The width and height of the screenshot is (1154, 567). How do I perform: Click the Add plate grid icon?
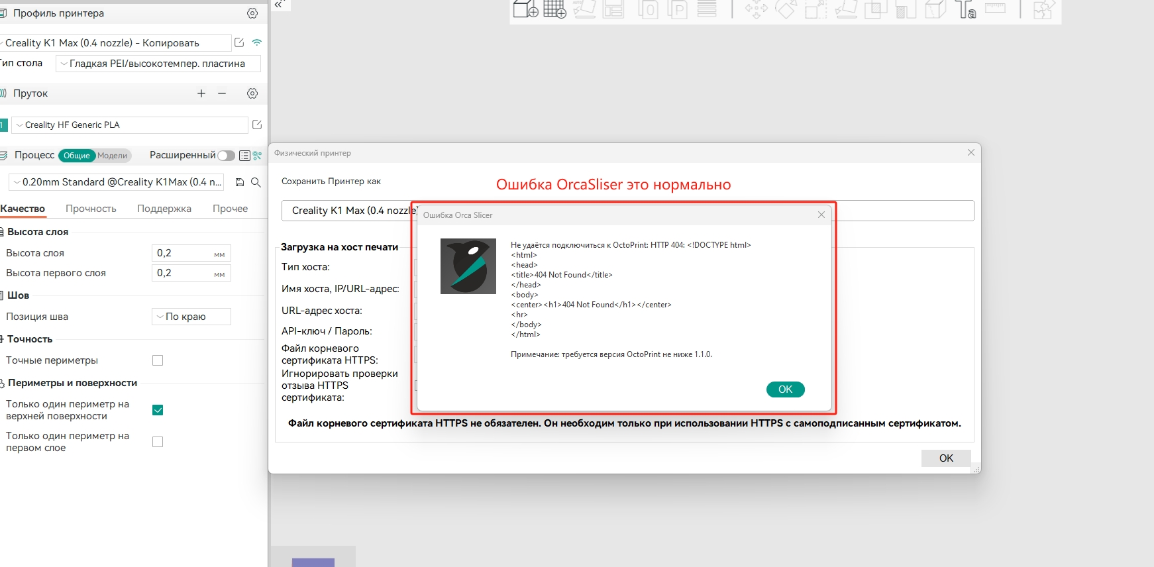tap(555, 9)
